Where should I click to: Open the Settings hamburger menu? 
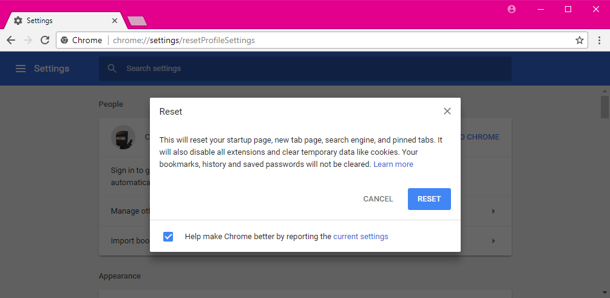coord(21,69)
